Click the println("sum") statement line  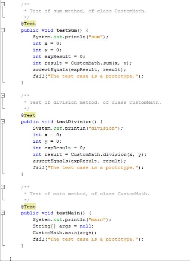[70, 37]
